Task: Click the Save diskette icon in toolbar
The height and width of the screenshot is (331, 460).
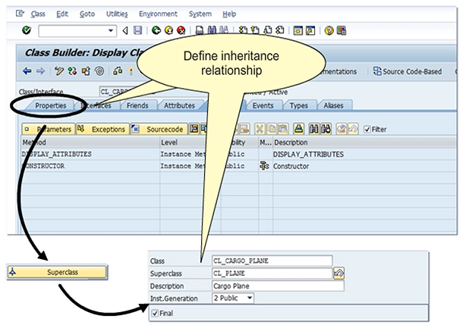Action: [137, 31]
